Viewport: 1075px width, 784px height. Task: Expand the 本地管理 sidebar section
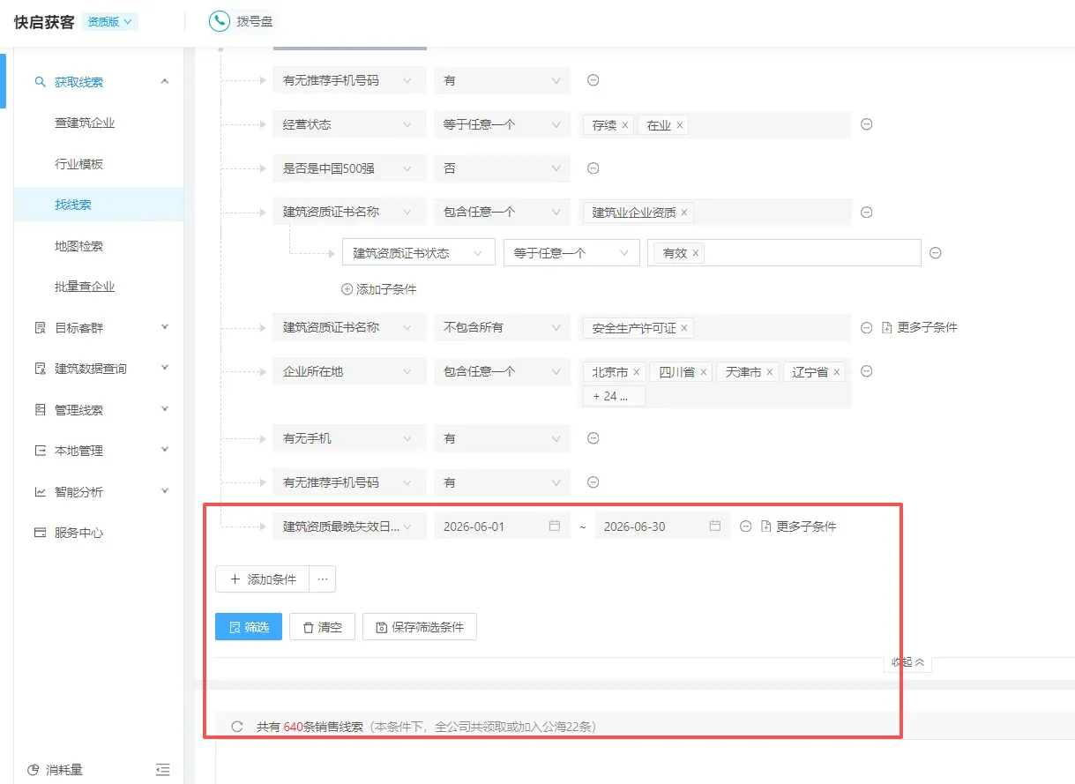click(165, 451)
